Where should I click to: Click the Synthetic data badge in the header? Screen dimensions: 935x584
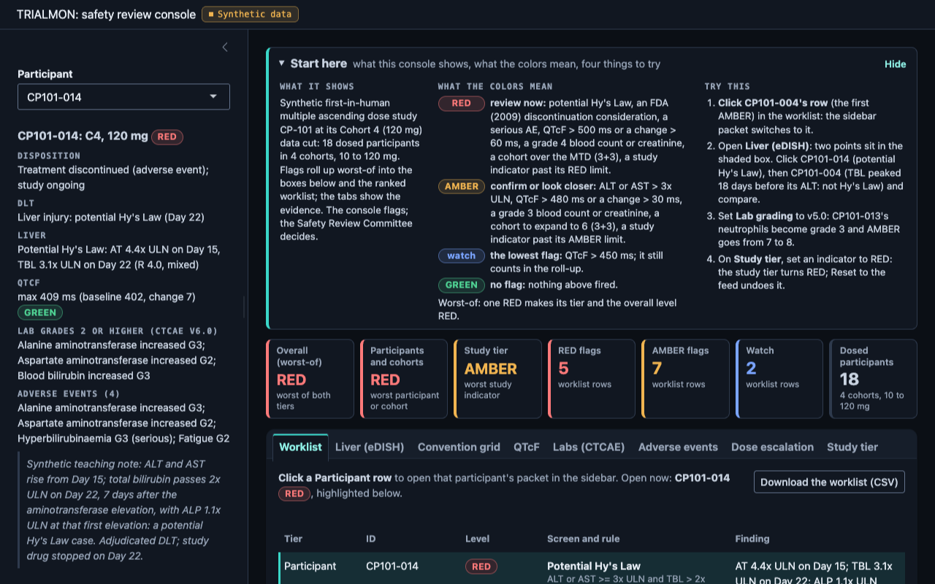point(250,15)
